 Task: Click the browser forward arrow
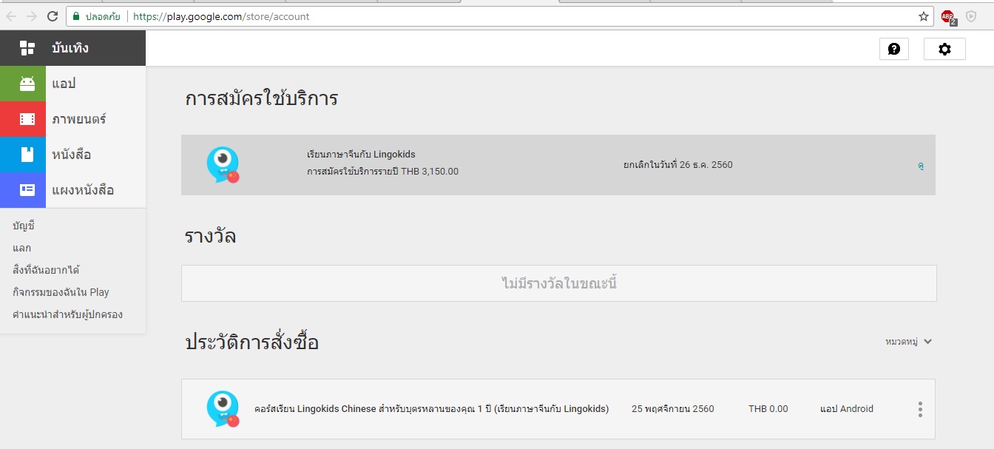pos(31,16)
